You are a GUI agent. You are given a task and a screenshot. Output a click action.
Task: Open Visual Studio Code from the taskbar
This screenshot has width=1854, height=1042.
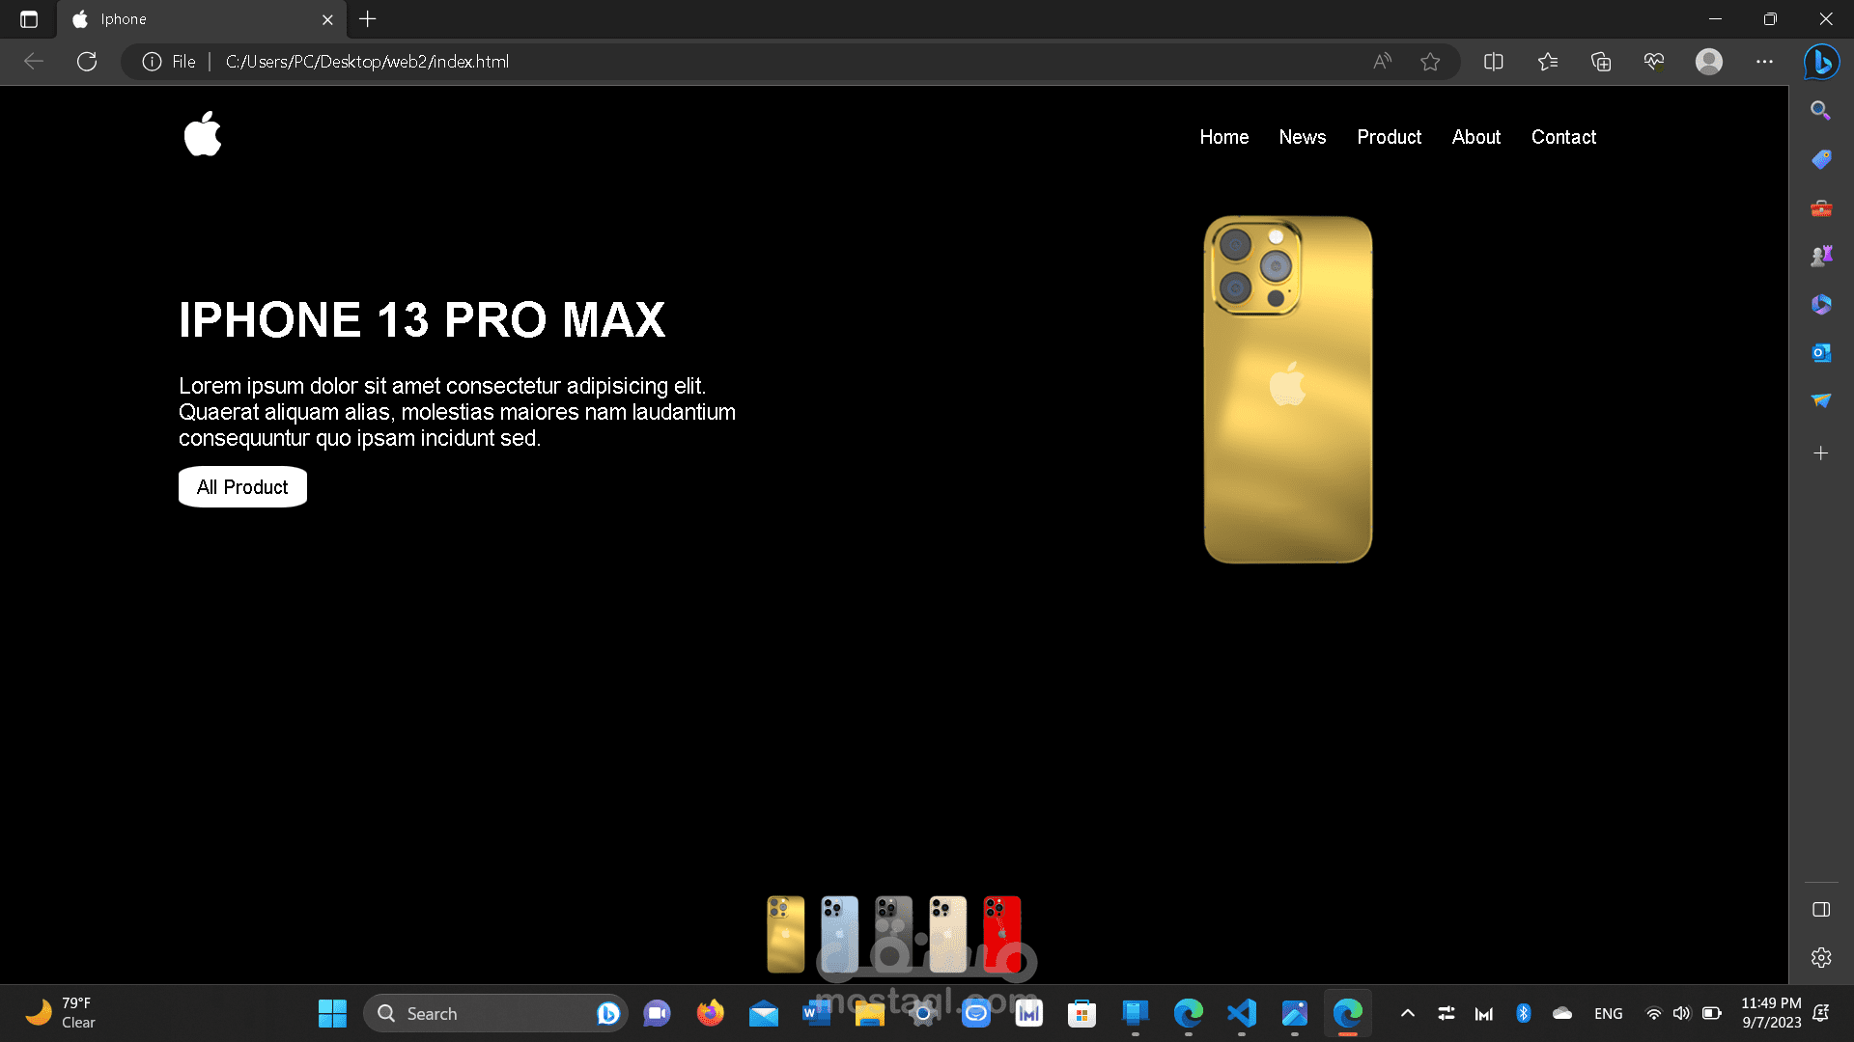coord(1241,1013)
